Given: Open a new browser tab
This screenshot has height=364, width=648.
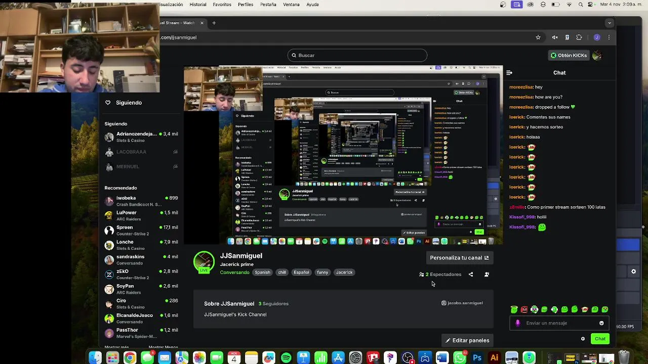Looking at the screenshot, I should (214, 23).
